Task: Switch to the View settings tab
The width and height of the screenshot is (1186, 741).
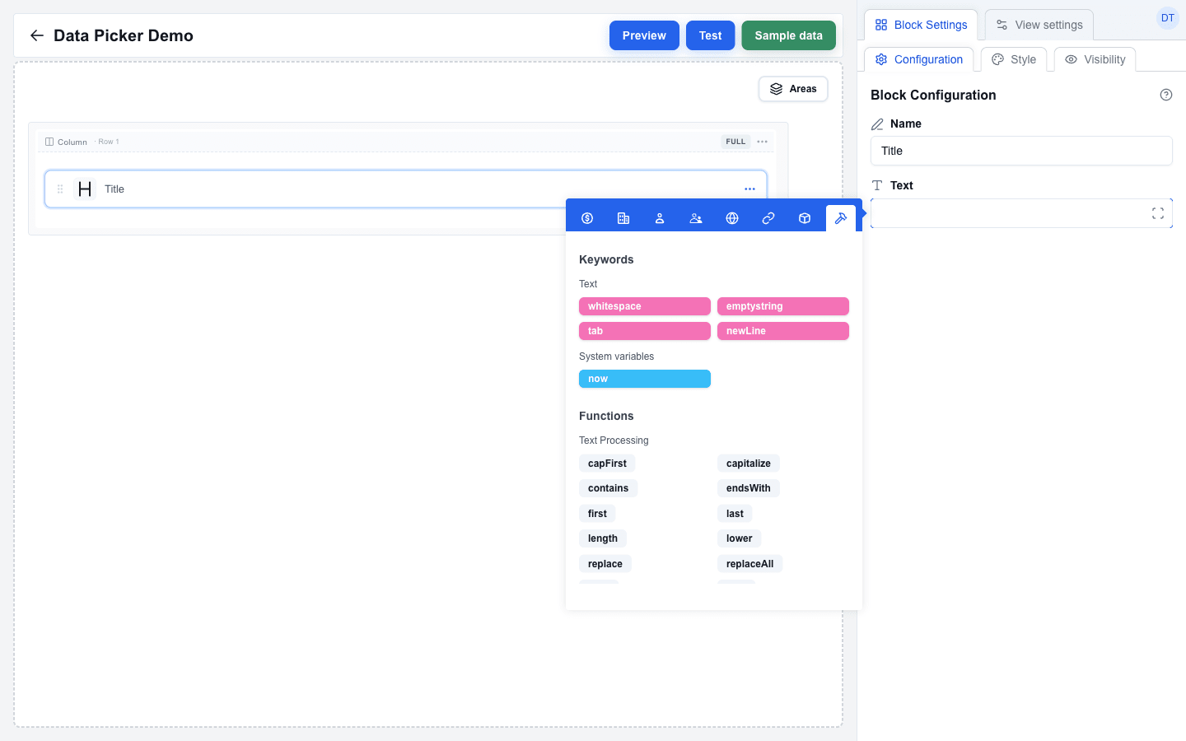Action: (1039, 25)
